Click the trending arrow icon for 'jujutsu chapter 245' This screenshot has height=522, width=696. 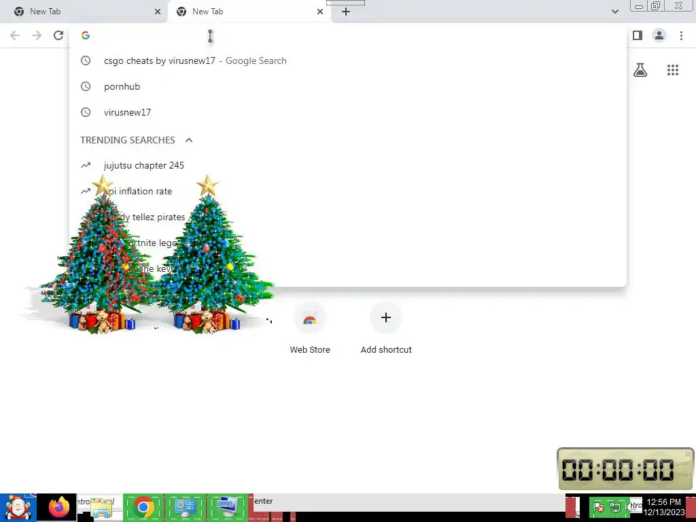pyautogui.click(x=86, y=166)
